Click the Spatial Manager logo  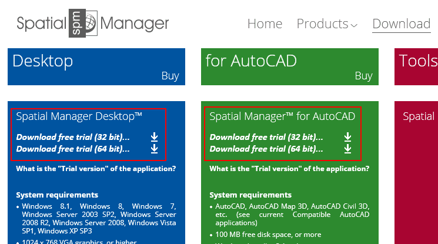click(x=93, y=23)
